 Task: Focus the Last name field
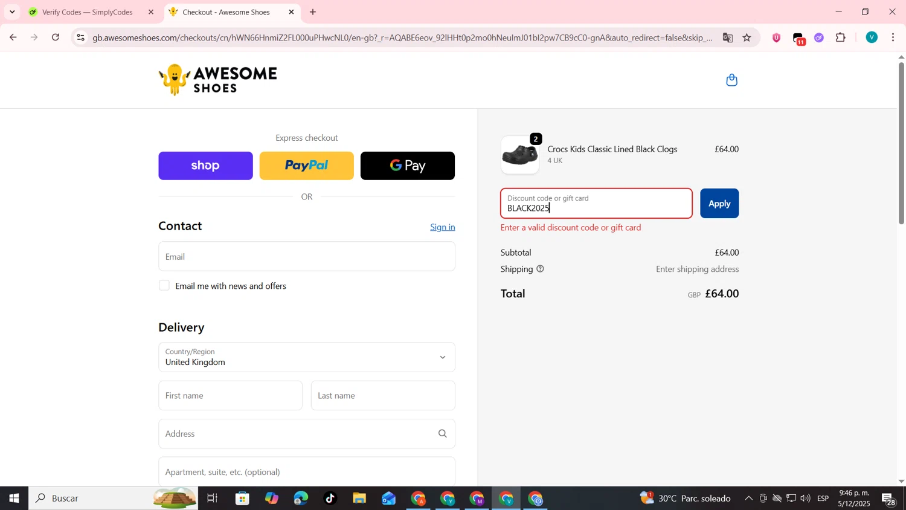click(x=383, y=396)
